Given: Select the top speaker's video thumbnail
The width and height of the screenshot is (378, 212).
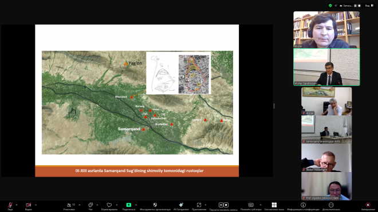Looking at the screenshot, I should click(x=326, y=30).
